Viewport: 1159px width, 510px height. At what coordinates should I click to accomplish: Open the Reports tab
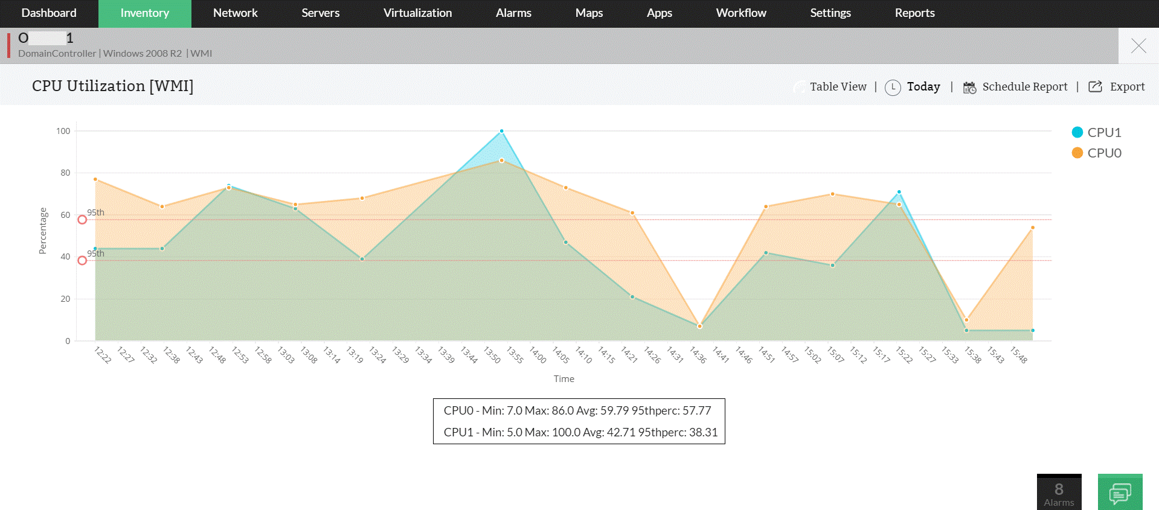click(x=914, y=13)
